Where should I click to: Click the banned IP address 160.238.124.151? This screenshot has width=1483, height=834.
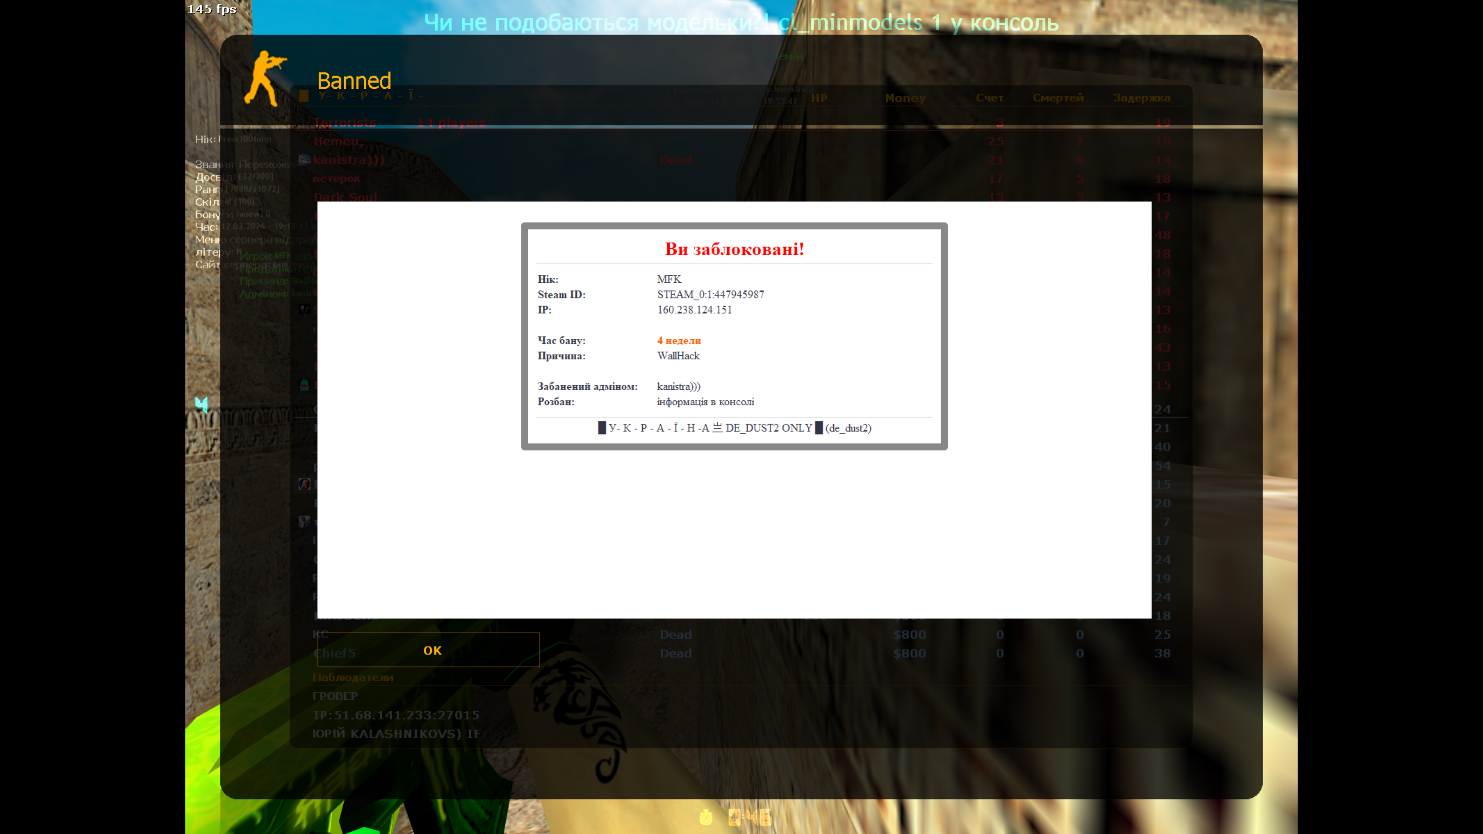[694, 310]
